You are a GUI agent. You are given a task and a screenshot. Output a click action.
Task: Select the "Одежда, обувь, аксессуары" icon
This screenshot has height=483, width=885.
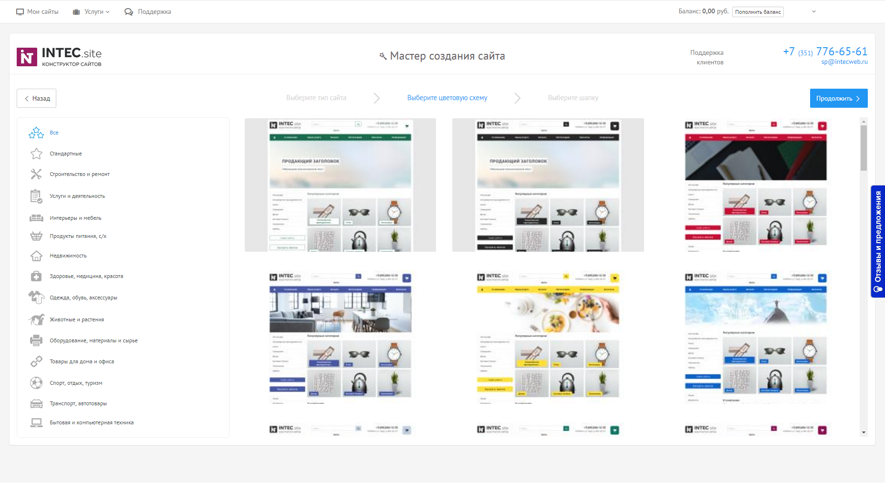(36, 297)
